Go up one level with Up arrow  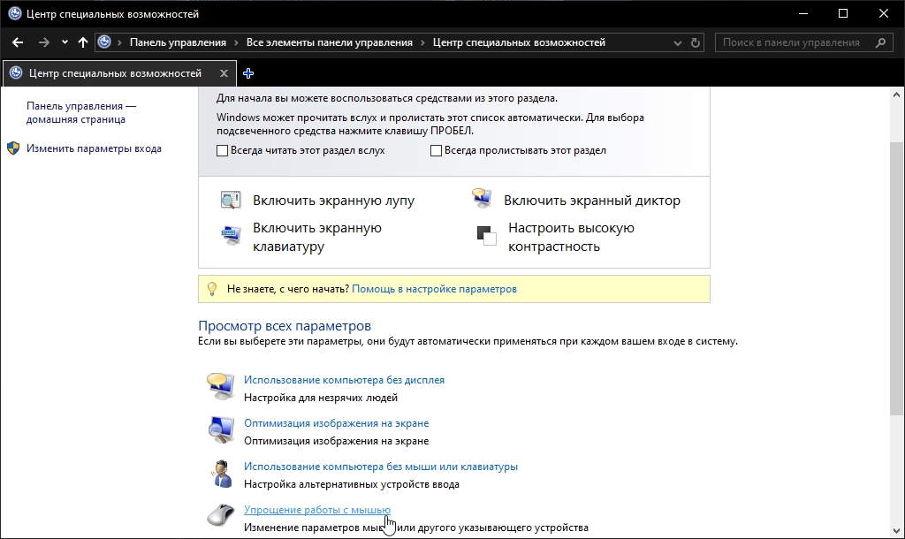click(82, 42)
